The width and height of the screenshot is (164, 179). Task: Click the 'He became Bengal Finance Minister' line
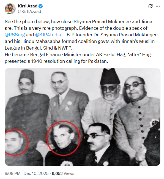tap(78, 55)
